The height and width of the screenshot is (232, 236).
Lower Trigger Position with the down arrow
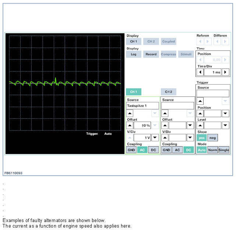coord(225,113)
